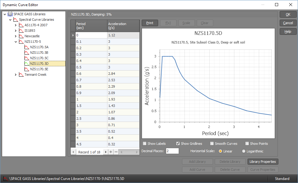Click the table's horizontal scroll right arrow
This screenshot has height=183, width=298.
pyautogui.click(x=137, y=152)
